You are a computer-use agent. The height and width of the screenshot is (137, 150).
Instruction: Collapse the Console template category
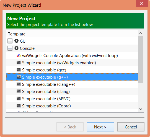pyautogui.click(x=10, y=48)
